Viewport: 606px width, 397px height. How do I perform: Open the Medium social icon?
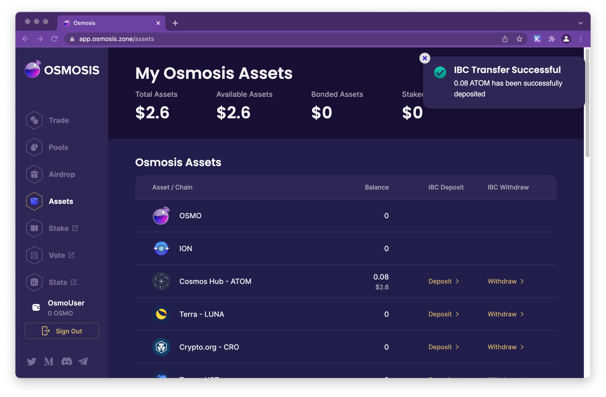(49, 361)
